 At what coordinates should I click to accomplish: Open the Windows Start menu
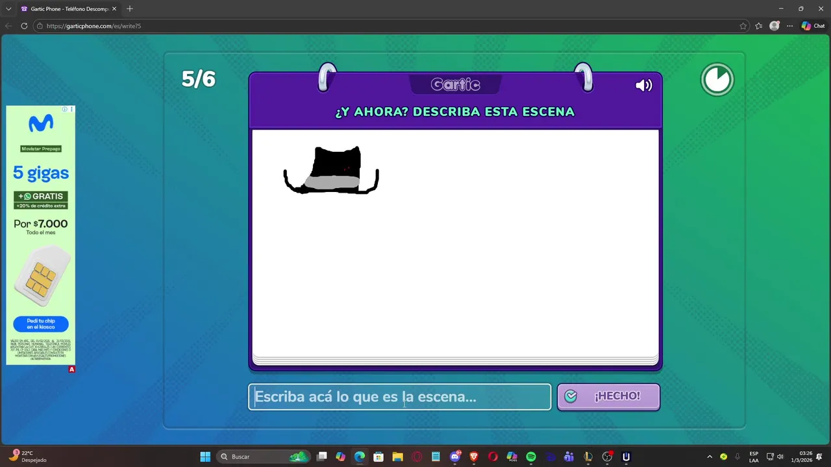(205, 457)
